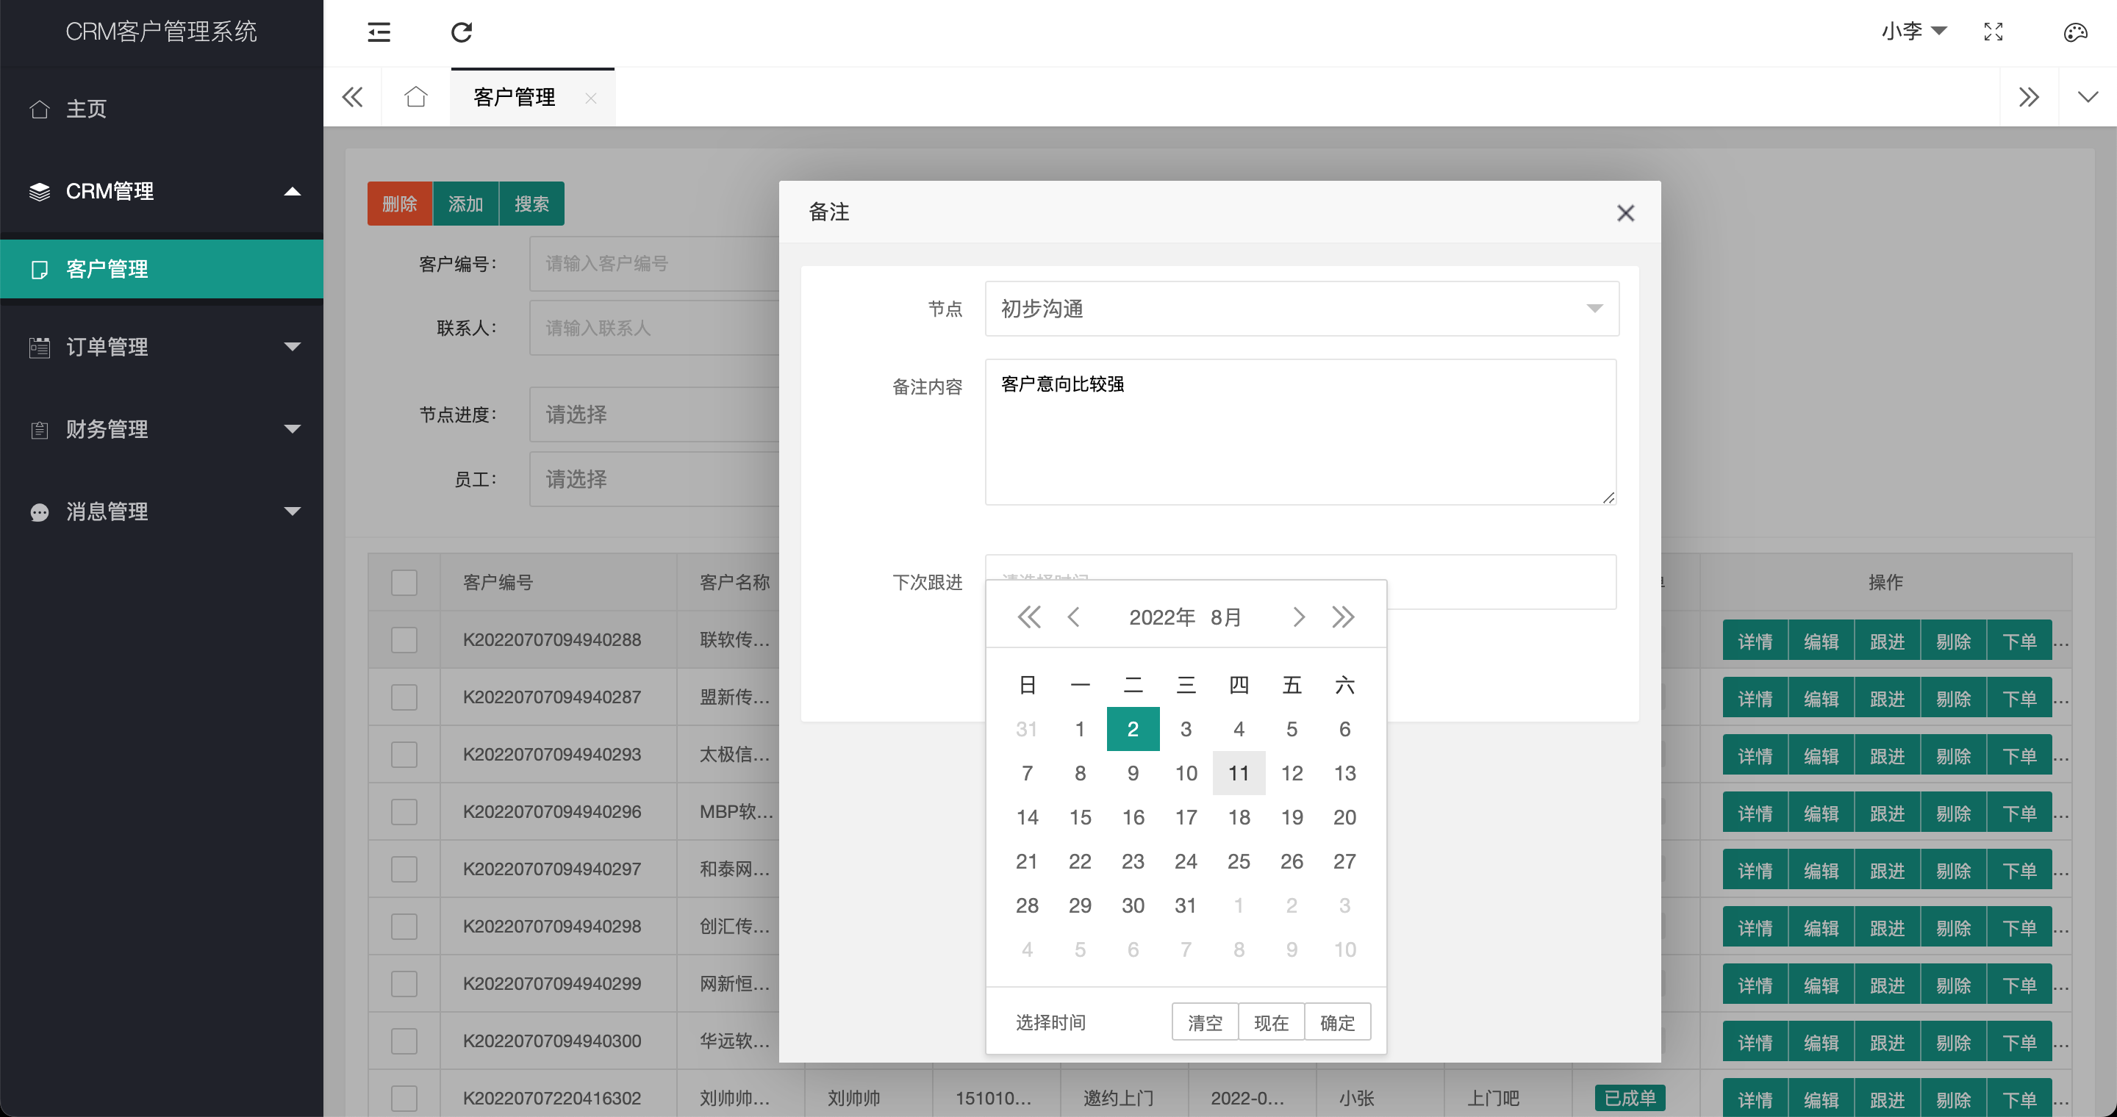The width and height of the screenshot is (2117, 1117).
Task: Open the home tab icon
Action: (416, 97)
